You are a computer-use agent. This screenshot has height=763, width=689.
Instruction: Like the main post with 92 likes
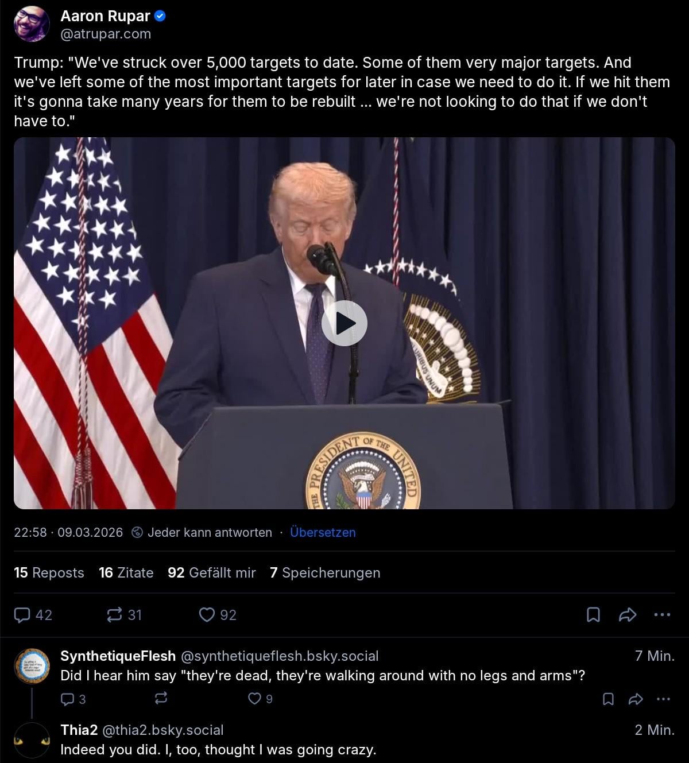218,615
